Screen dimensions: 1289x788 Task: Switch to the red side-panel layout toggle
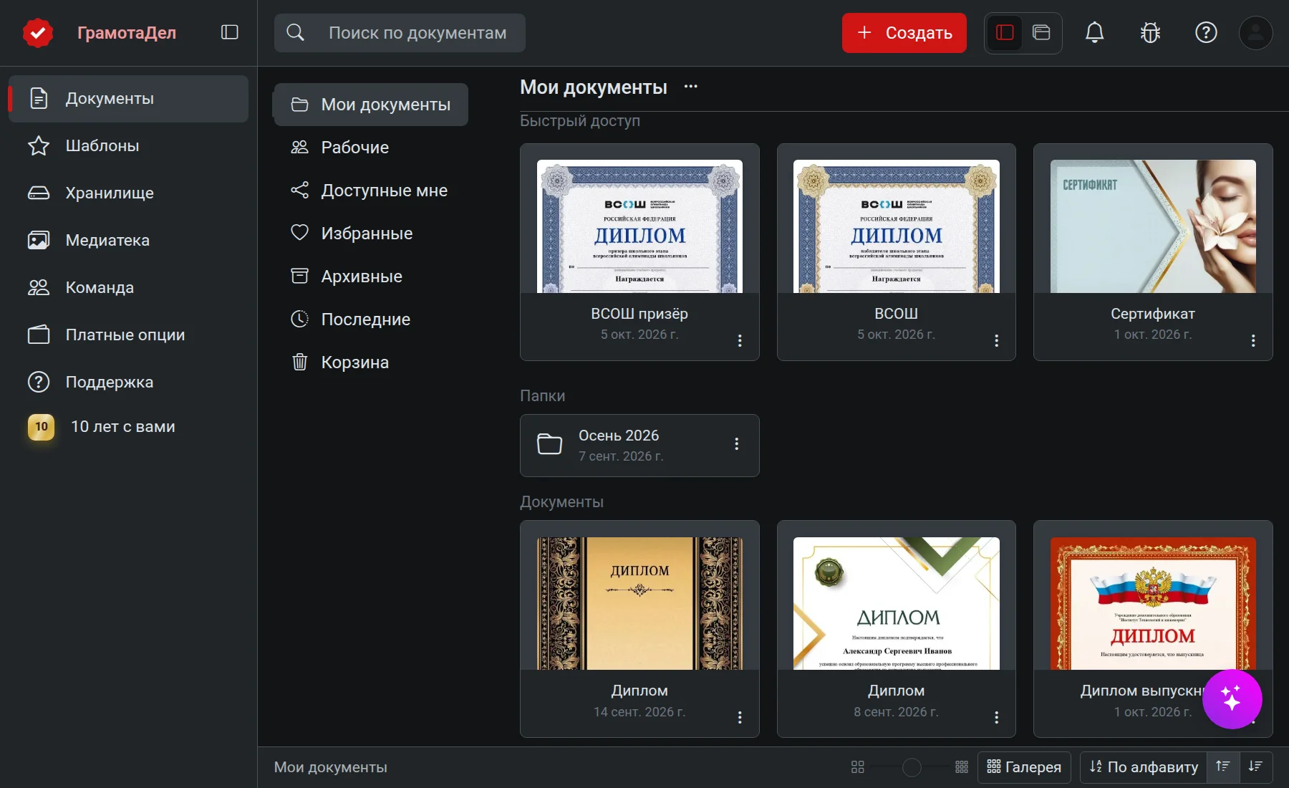click(1005, 32)
